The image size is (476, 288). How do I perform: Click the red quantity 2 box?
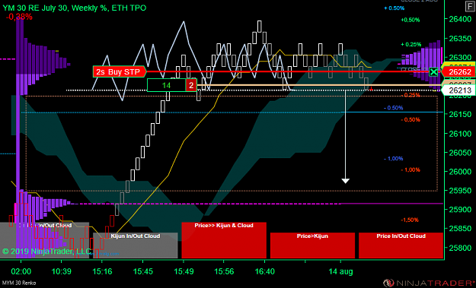click(x=191, y=85)
